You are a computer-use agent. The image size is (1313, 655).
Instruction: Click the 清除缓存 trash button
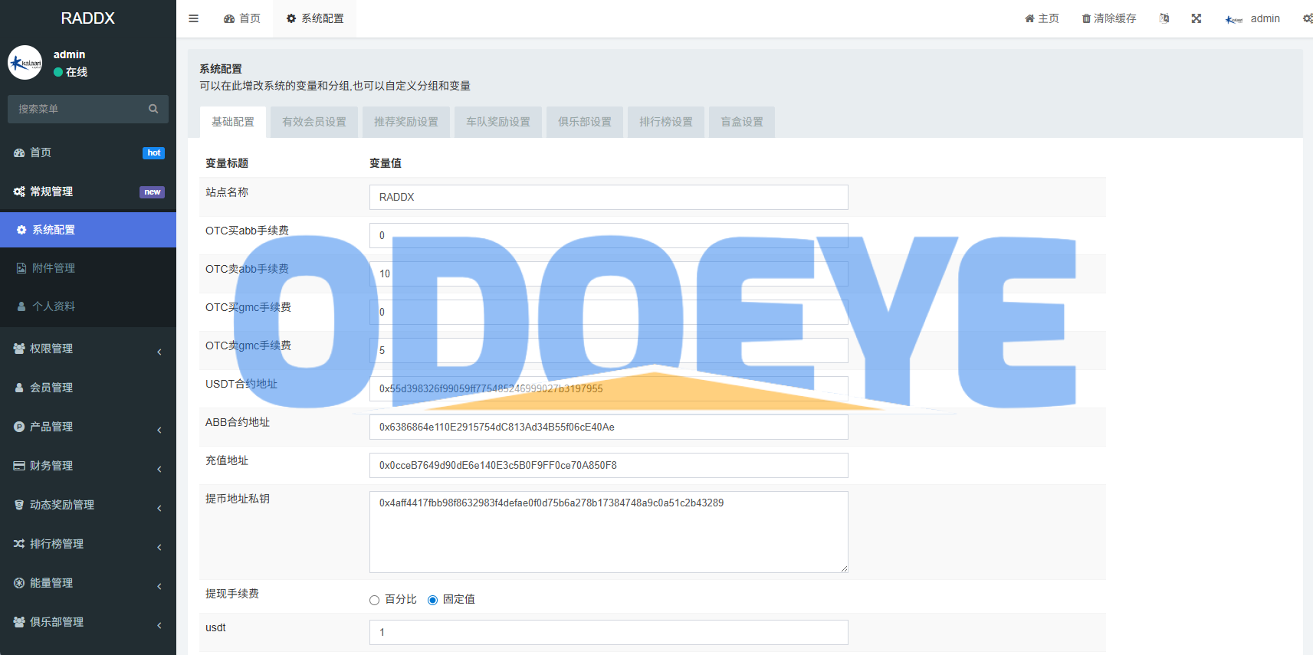[x=1109, y=18]
